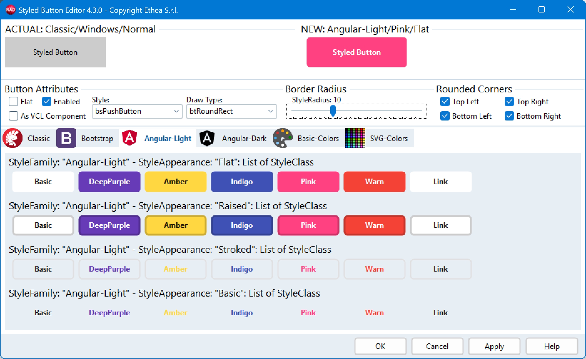This screenshot has width=586, height=359.
Task: Select Basic-appearance Warn text button
Action: 375,313
